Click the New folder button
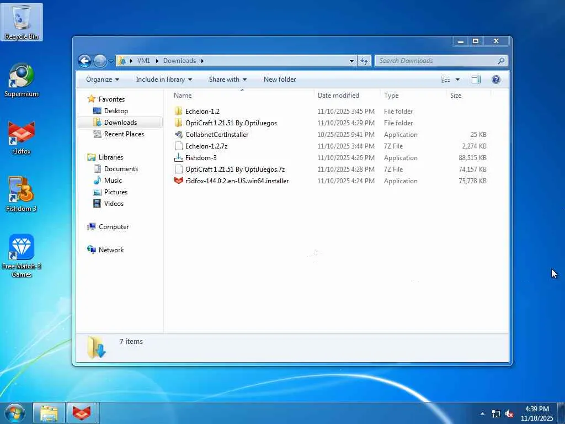Image resolution: width=565 pixels, height=424 pixels. pyautogui.click(x=280, y=79)
